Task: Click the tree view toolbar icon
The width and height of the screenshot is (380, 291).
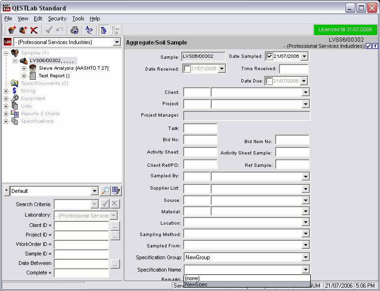Action: 103,30
